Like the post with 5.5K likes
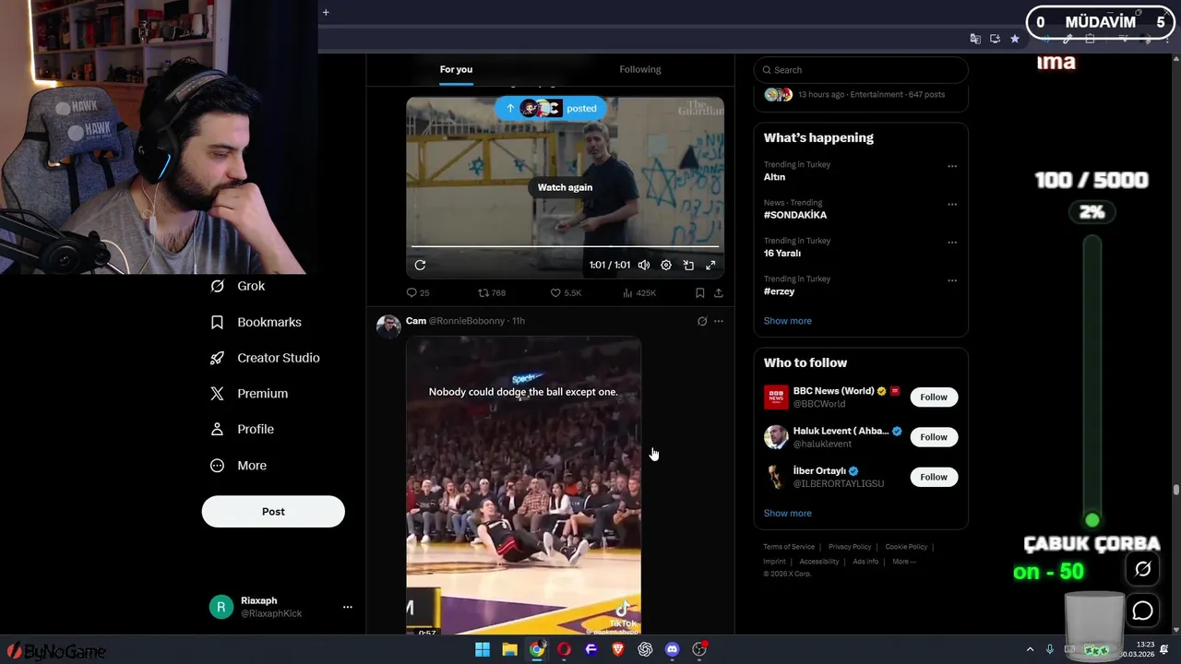1181x664 pixels. [566, 292]
